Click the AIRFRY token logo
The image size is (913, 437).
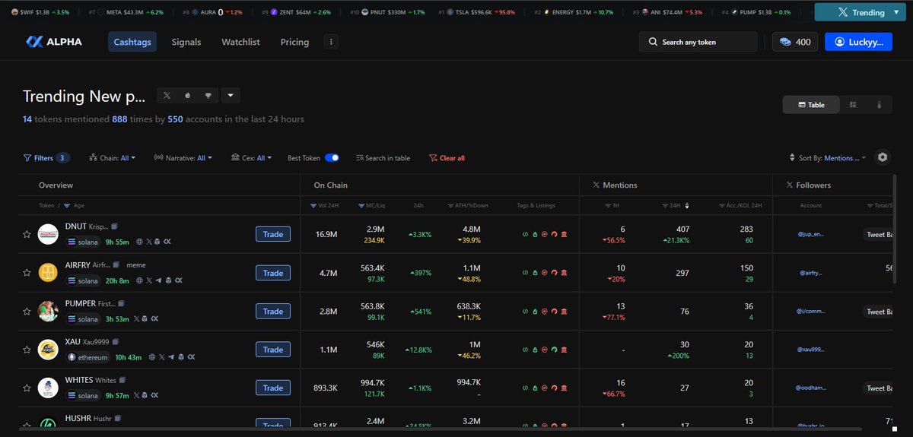point(48,273)
